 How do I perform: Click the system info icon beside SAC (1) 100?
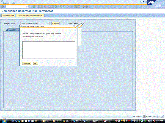(x=144, y=116)
